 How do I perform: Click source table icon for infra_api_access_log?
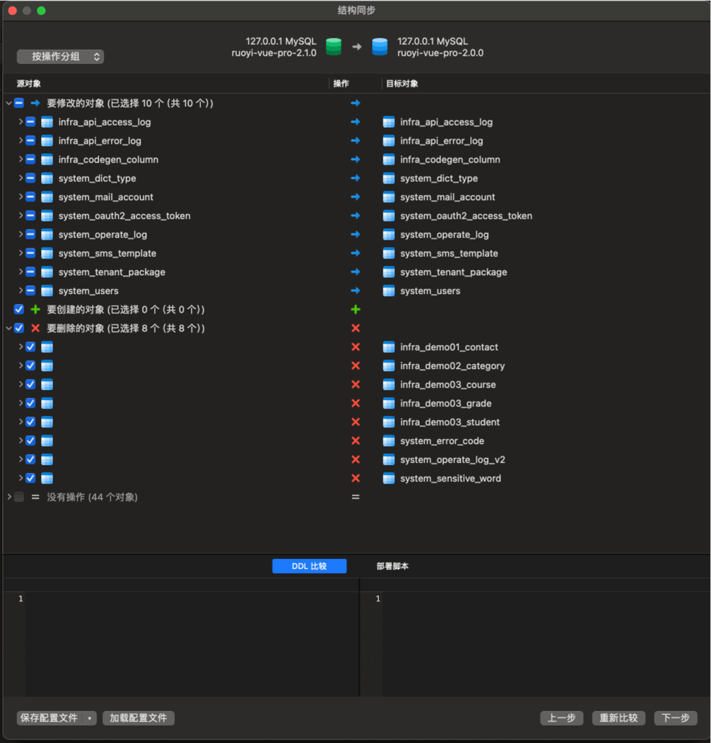(47, 122)
